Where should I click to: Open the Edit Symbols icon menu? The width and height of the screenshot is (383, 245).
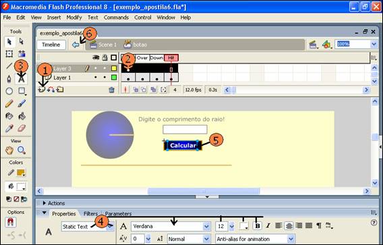tap(327, 45)
